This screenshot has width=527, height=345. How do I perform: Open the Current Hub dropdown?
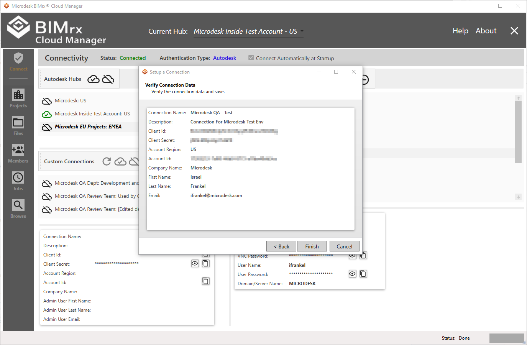tap(248, 31)
